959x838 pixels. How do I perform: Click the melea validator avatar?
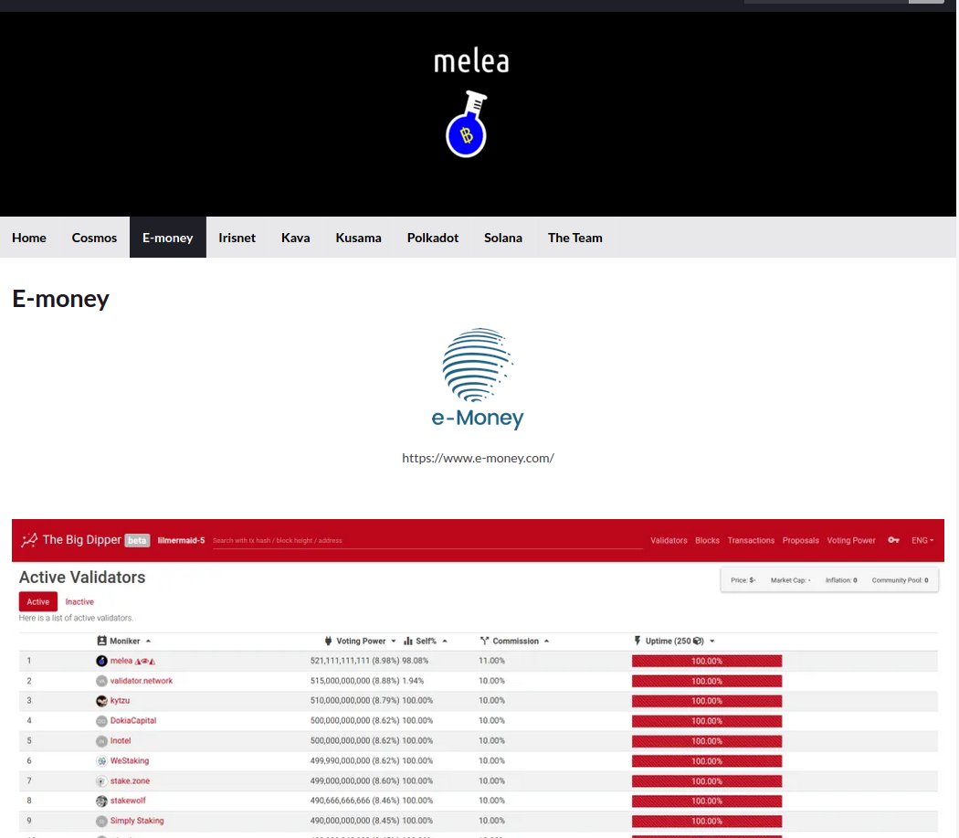pos(101,661)
